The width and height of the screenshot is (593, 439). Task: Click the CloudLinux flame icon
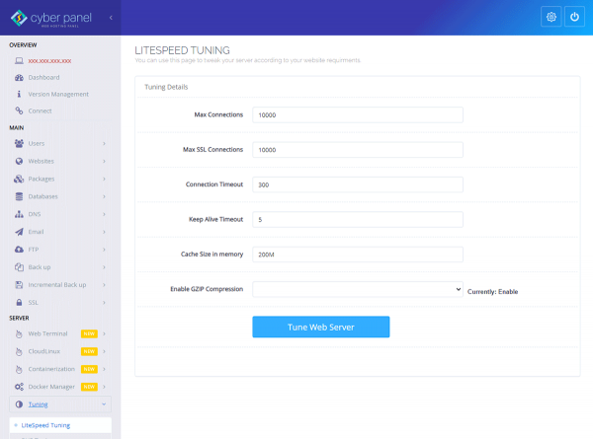point(19,351)
